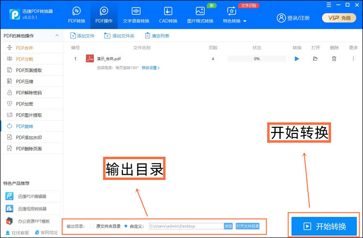Start converting 演示_合并.pdf with play icon

[x=297, y=59]
